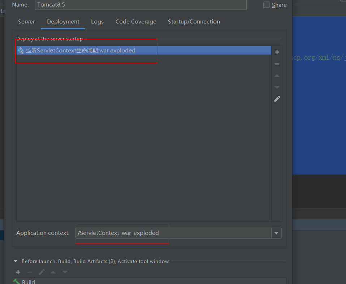The image size is (346, 284).
Task: Click the Build hammer icon
Action: [17, 281]
